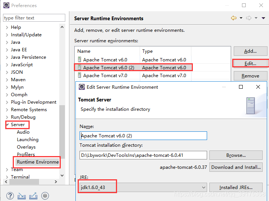This screenshot has height=201, width=269.
Task: Select Mylyn in preferences tree
Action: pos(17,87)
